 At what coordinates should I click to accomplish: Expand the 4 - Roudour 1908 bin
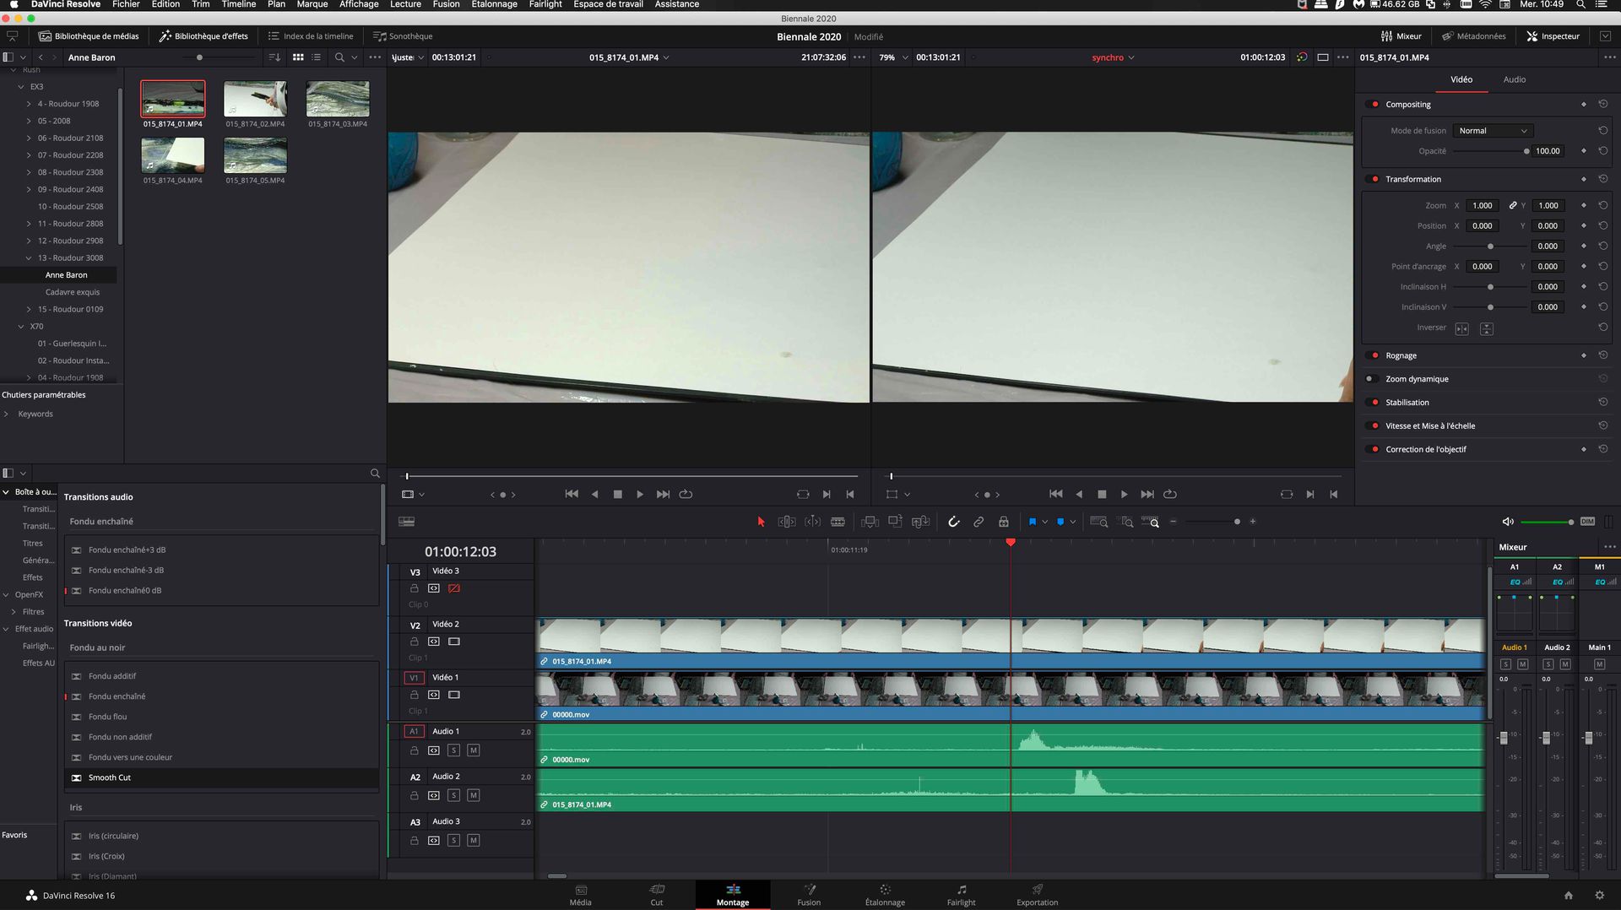click(x=29, y=104)
